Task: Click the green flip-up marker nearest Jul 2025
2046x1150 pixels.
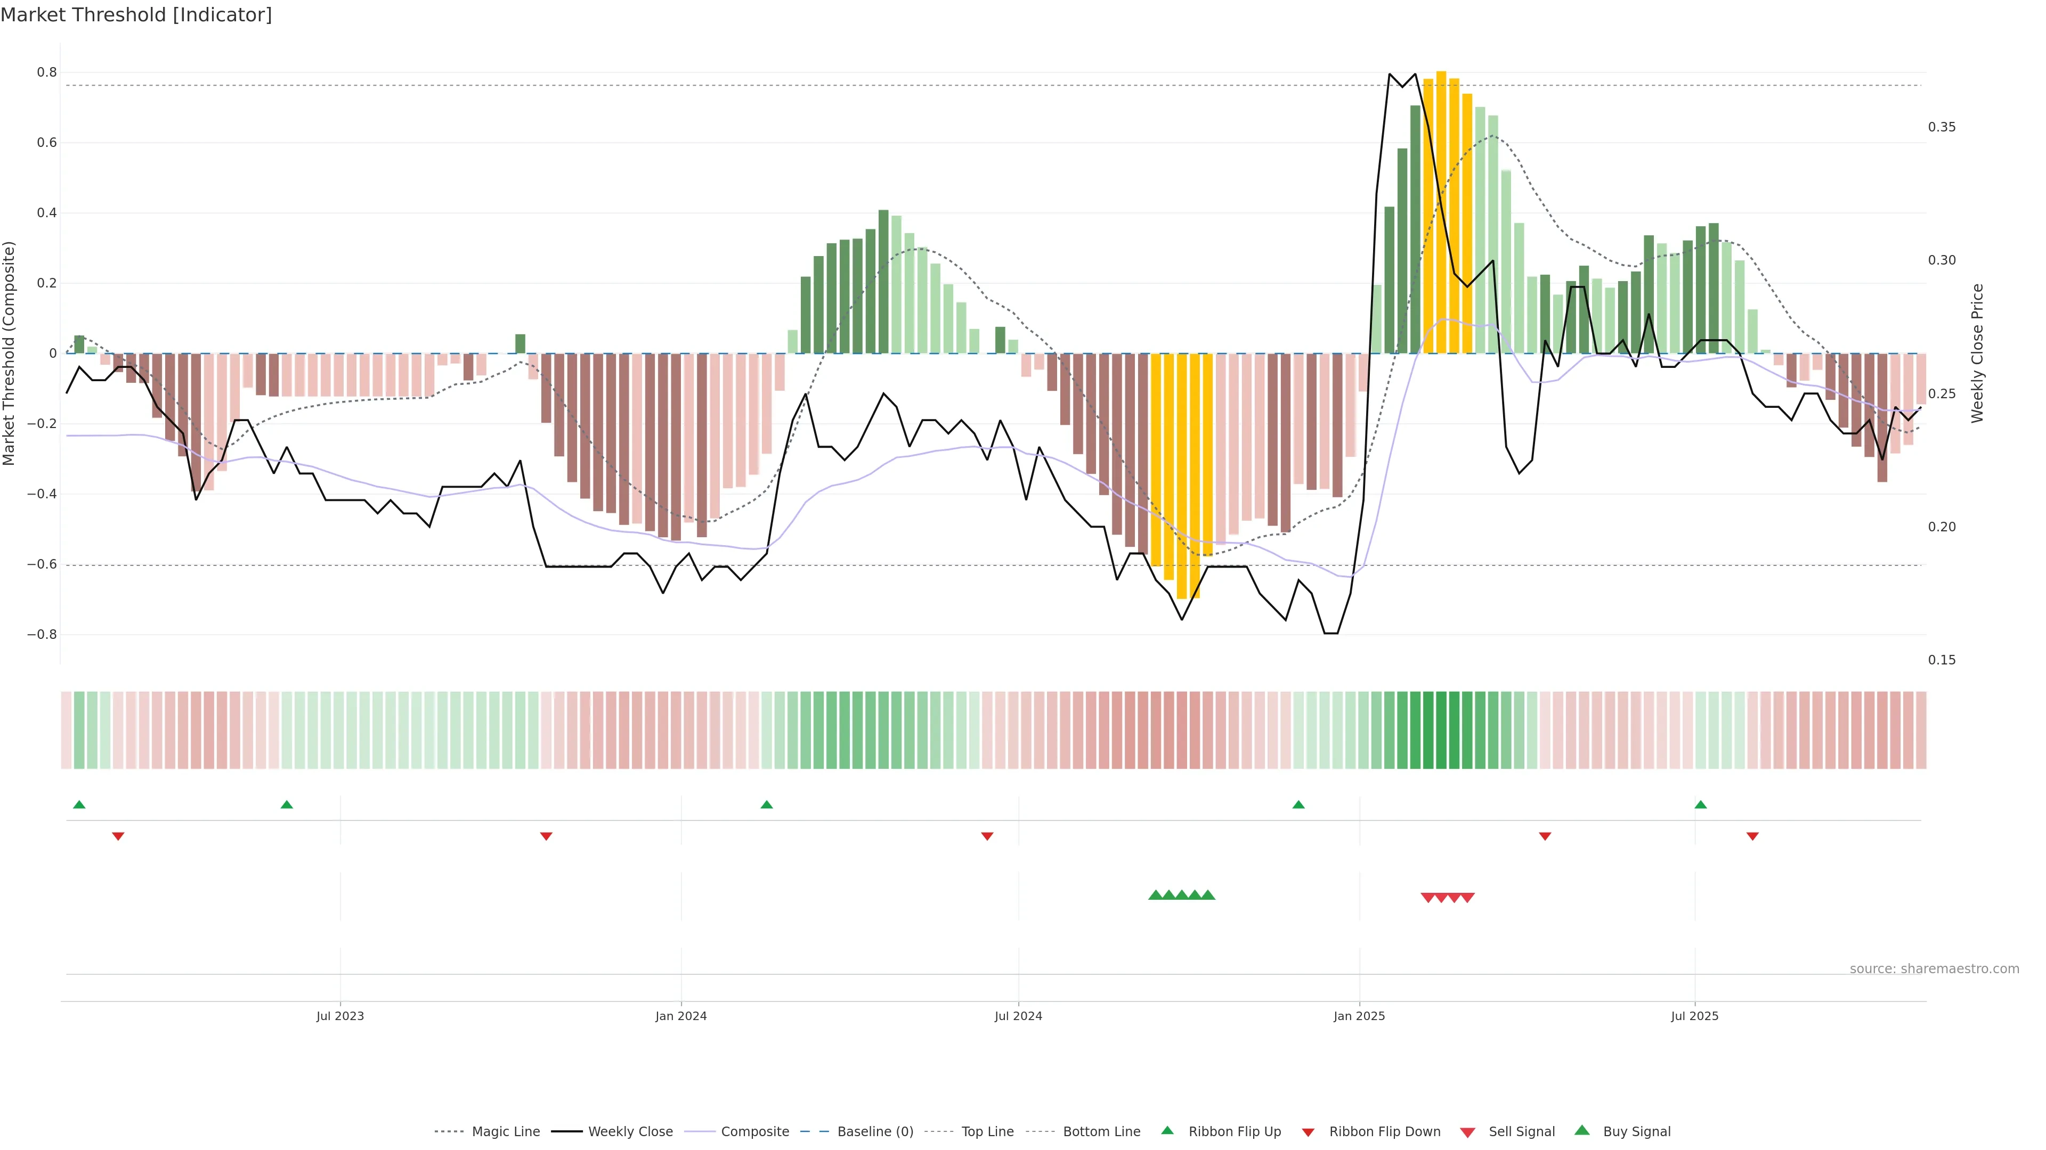Action: coord(1701,805)
